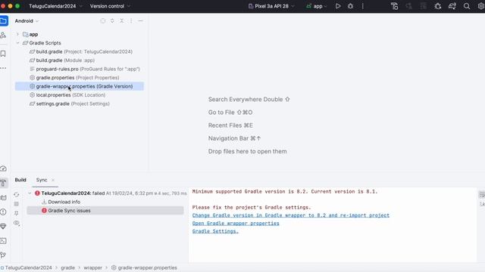Open the Android project view dropdown
Viewport: 485px width, 272px height.
point(27,21)
